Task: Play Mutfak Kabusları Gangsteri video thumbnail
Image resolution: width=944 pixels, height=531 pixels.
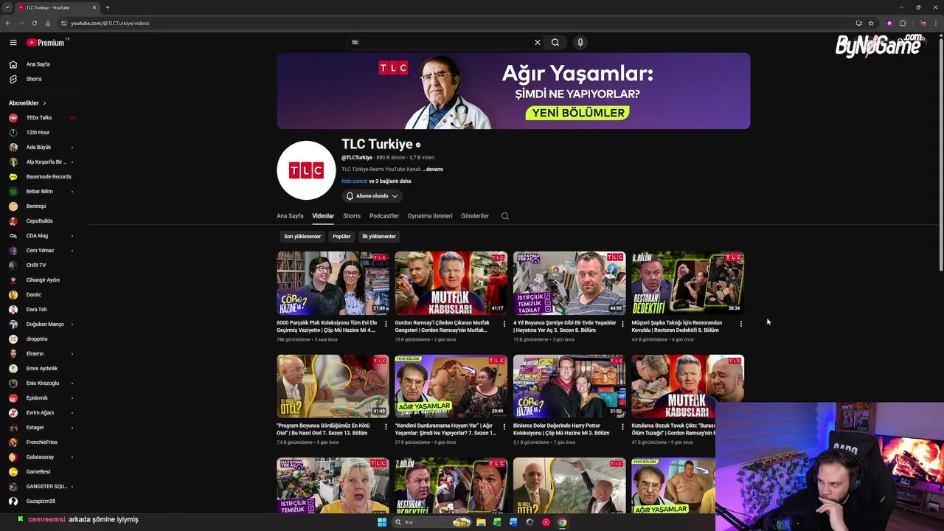Action: pos(451,283)
